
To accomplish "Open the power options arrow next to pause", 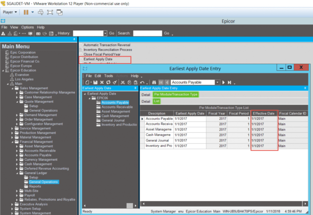I will [x=33, y=12].
